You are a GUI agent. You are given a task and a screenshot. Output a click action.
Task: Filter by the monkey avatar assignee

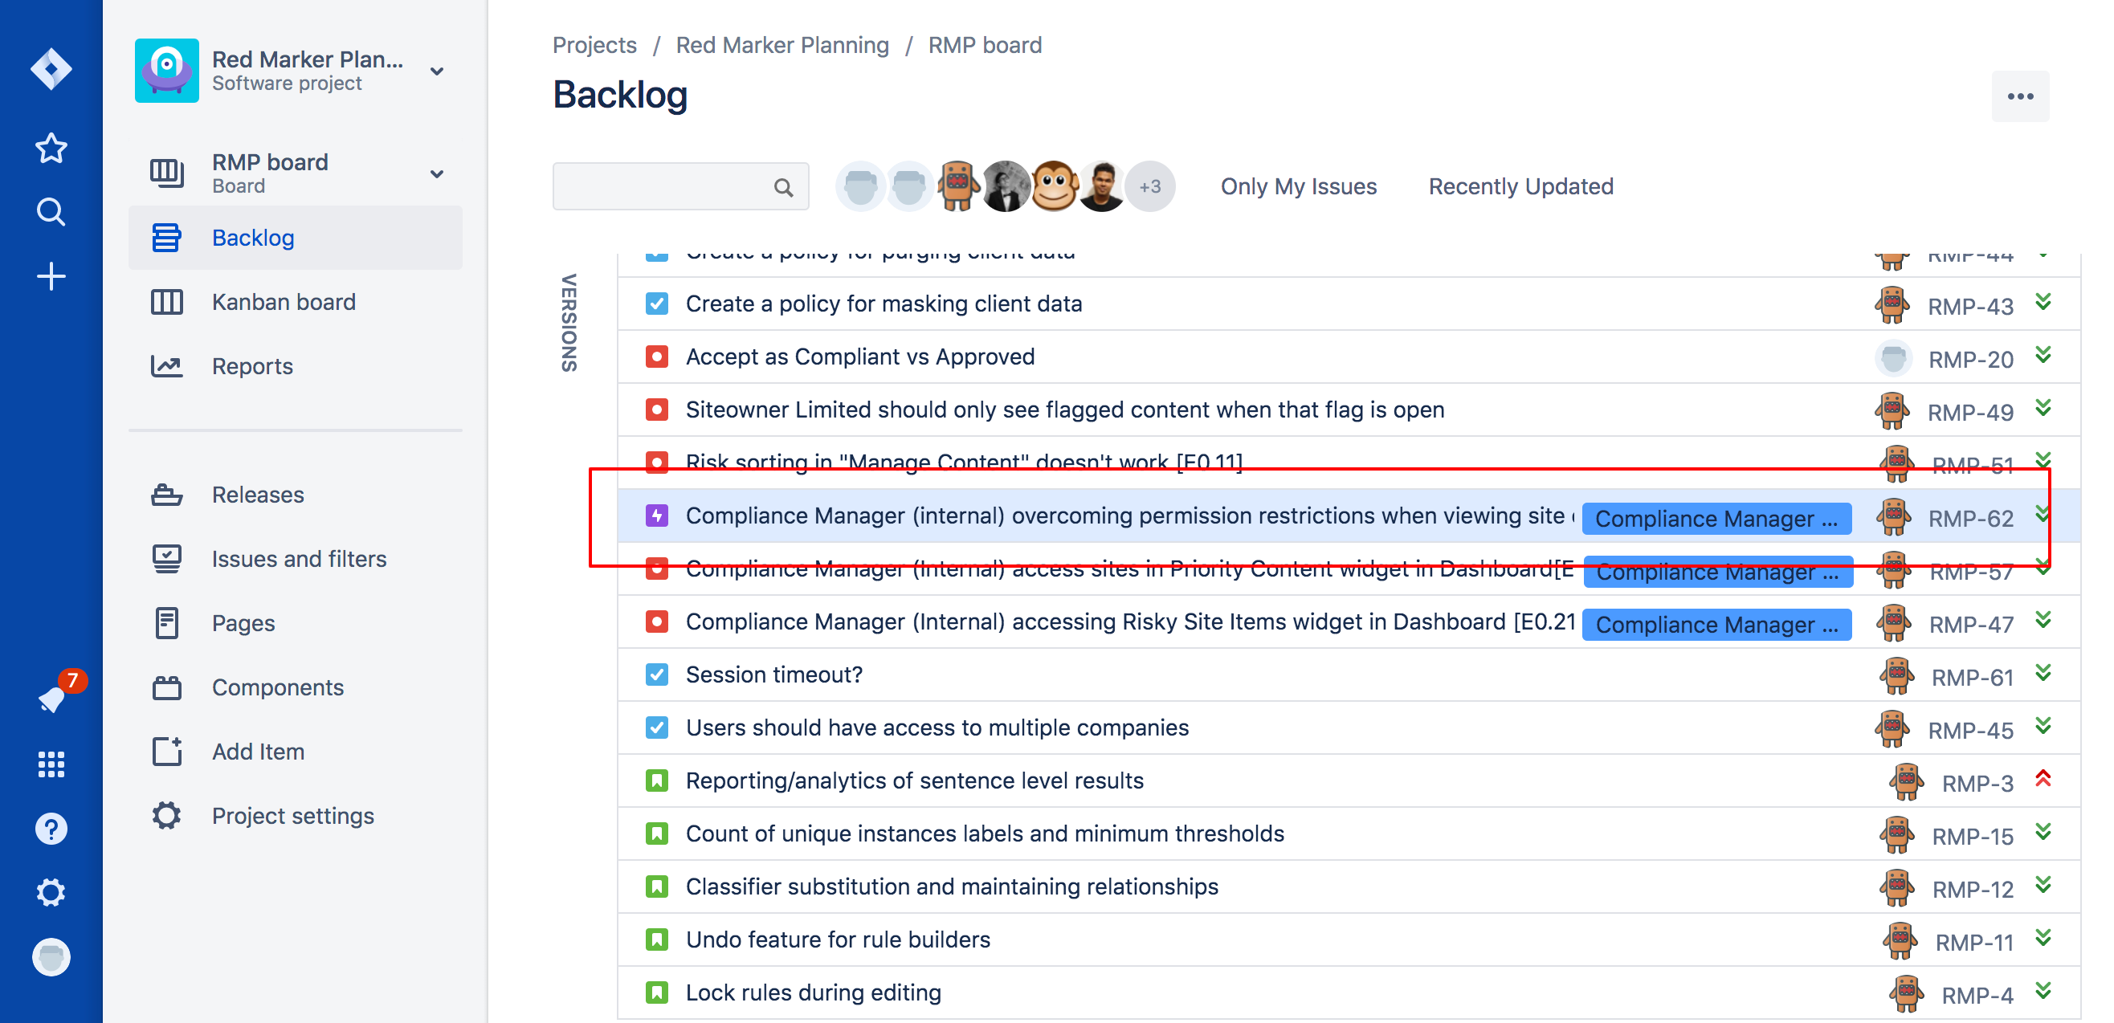[x=1054, y=186]
